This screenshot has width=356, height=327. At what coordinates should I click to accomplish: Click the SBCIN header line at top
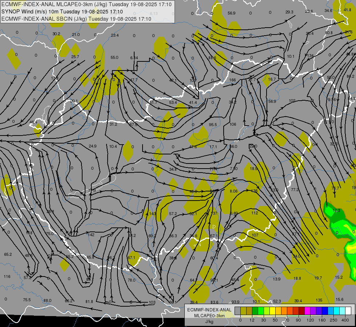tap(76, 19)
